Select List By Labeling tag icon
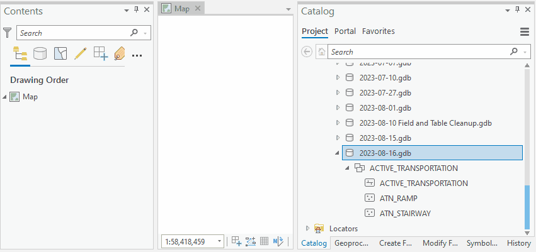536x252 pixels. (x=120, y=54)
